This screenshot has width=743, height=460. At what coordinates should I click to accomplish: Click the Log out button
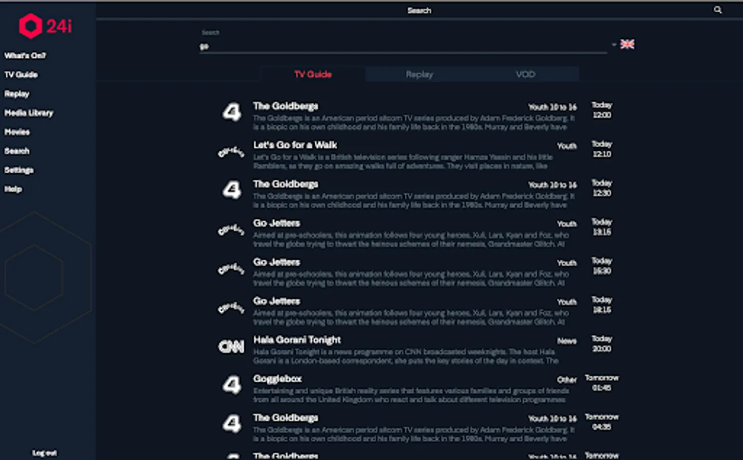pyautogui.click(x=45, y=453)
